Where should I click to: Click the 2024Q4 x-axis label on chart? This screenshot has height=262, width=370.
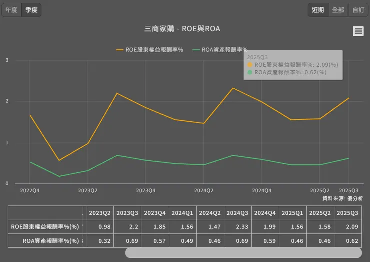point(262,190)
